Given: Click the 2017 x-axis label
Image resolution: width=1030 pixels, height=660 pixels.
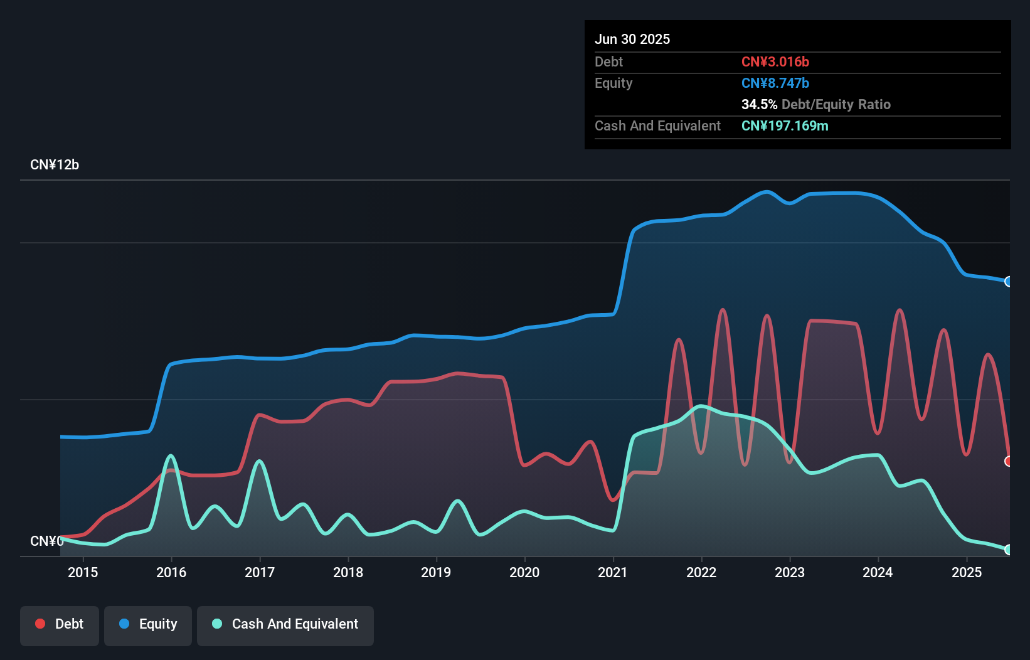Looking at the screenshot, I should (x=260, y=572).
